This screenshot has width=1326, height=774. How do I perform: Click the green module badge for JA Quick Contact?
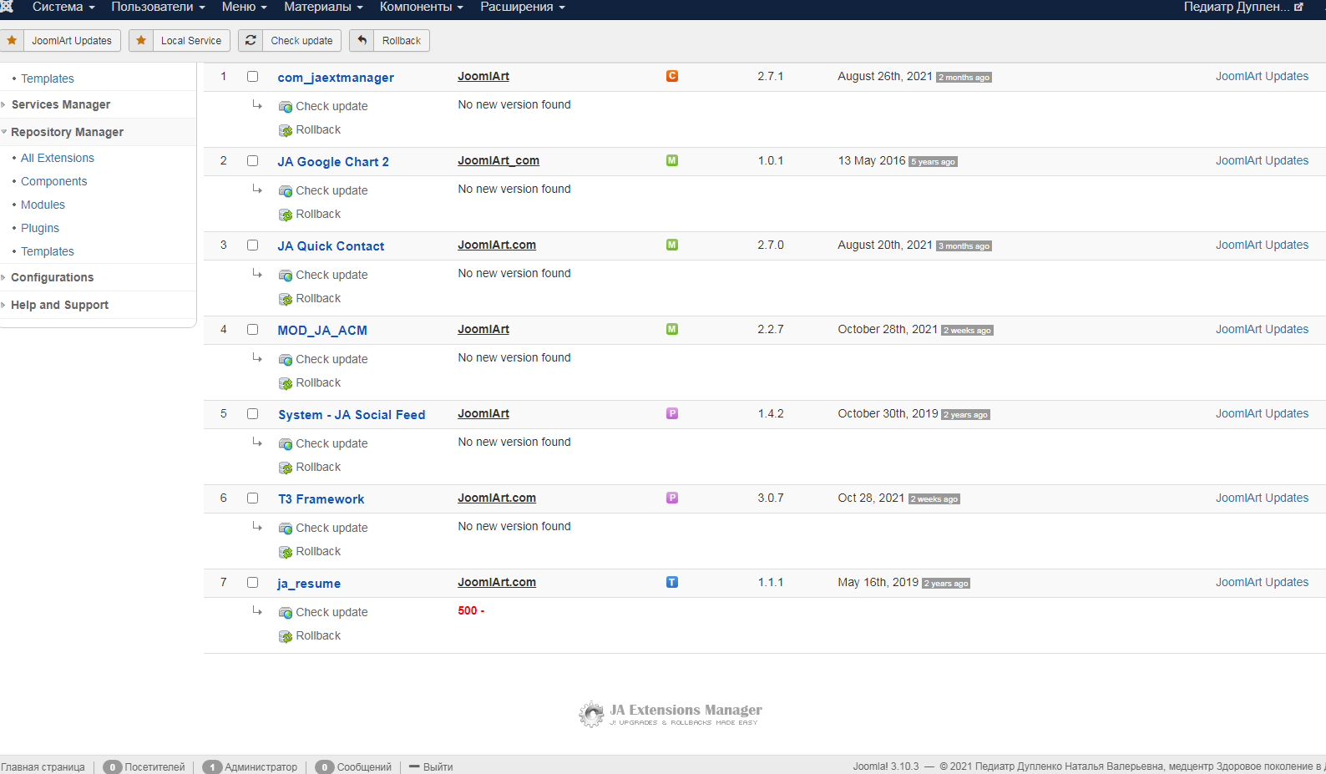tap(672, 245)
